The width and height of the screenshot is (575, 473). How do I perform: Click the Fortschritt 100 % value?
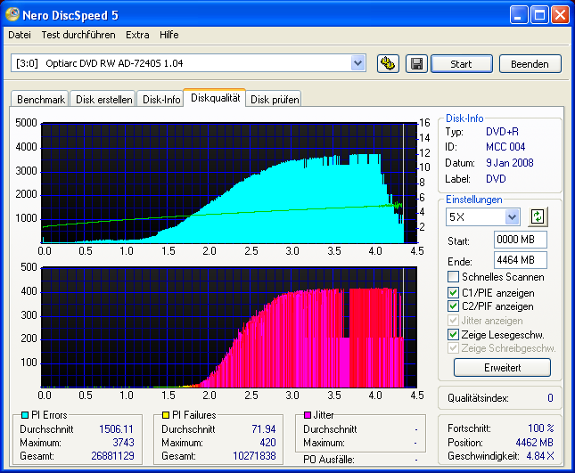click(x=541, y=428)
